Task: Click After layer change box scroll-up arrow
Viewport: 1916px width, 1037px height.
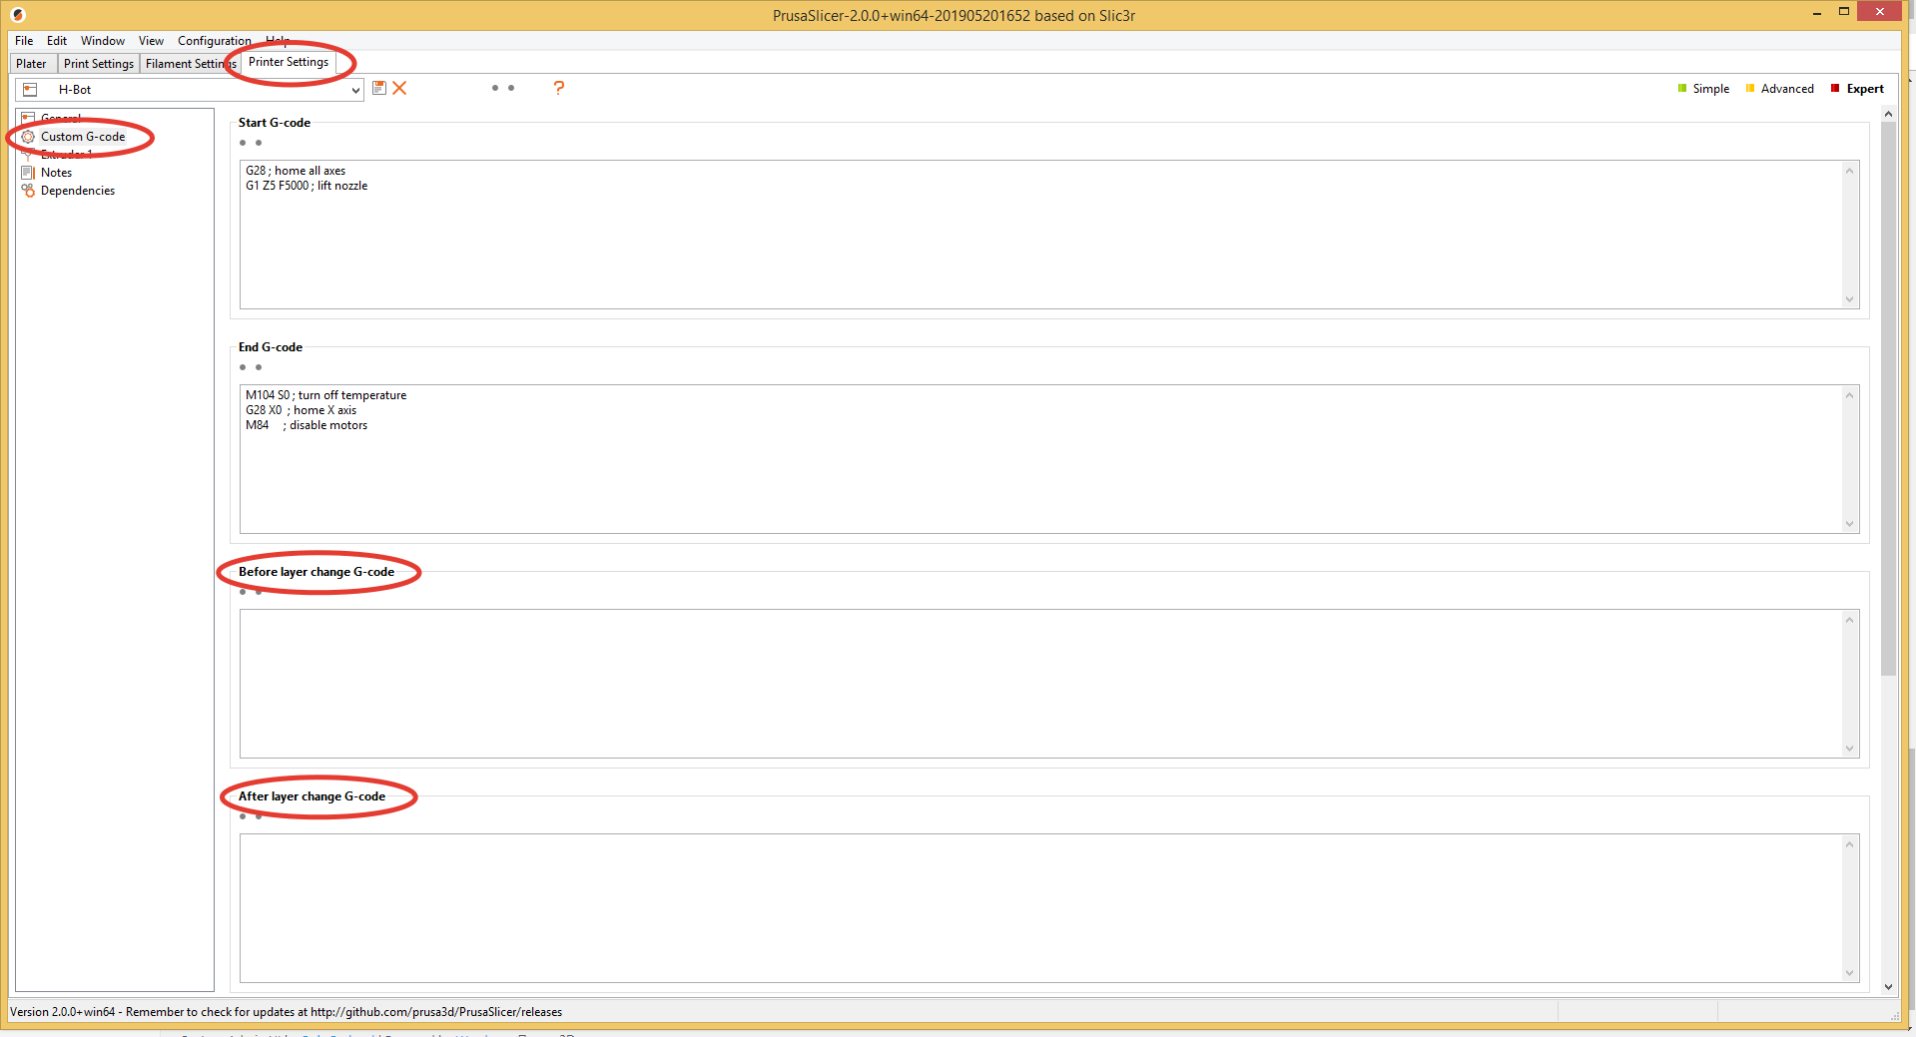Action: tap(1849, 844)
